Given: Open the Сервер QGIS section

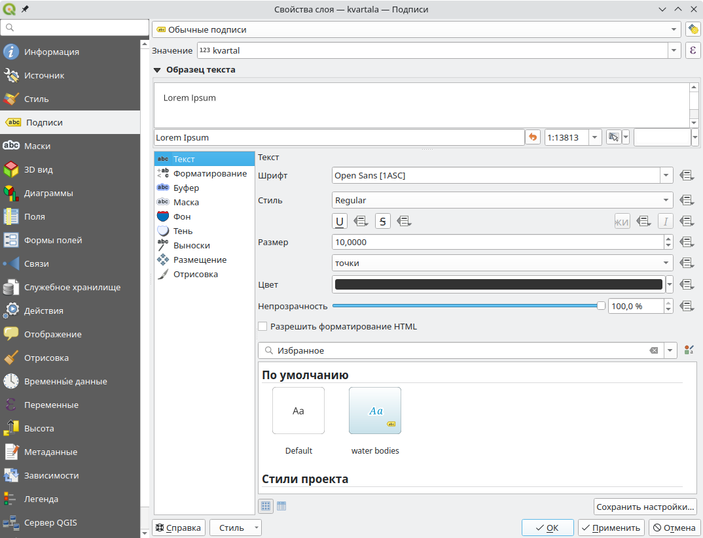Looking at the screenshot, I should (70, 523).
